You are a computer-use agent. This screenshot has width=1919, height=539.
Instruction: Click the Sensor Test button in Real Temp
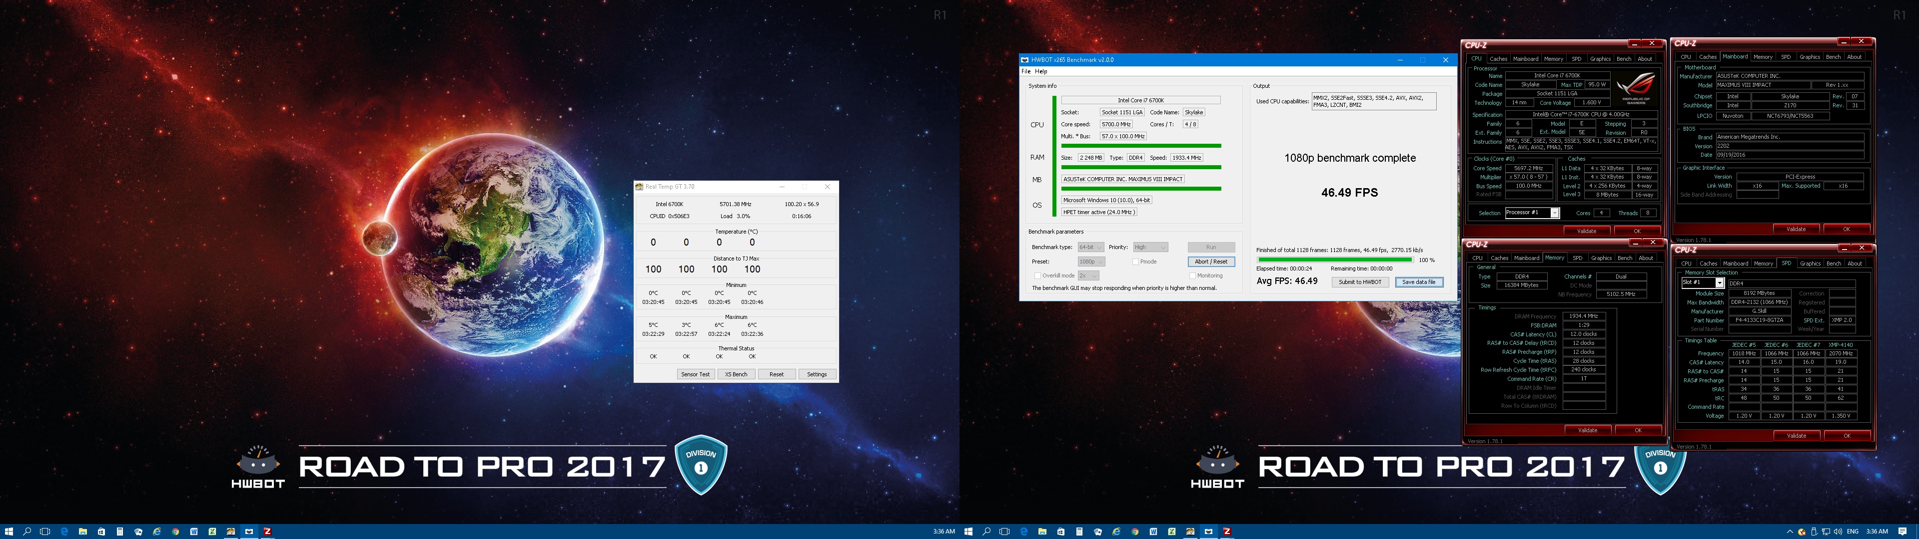click(x=696, y=374)
